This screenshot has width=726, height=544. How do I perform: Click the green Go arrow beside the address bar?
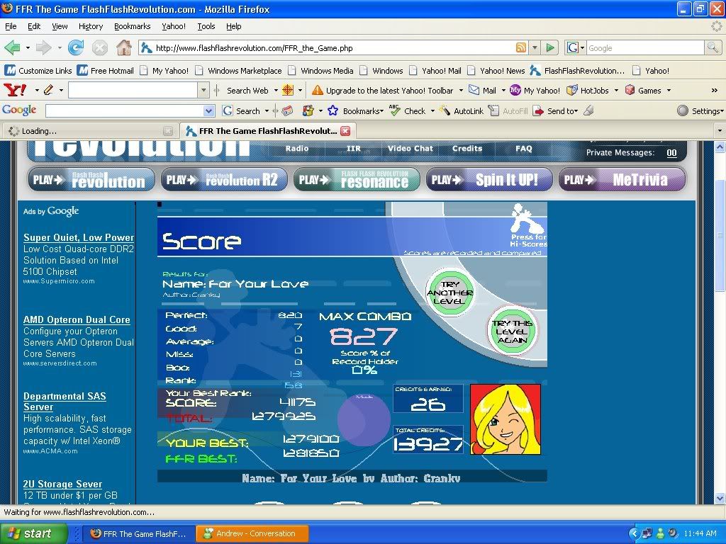pos(550,48)
